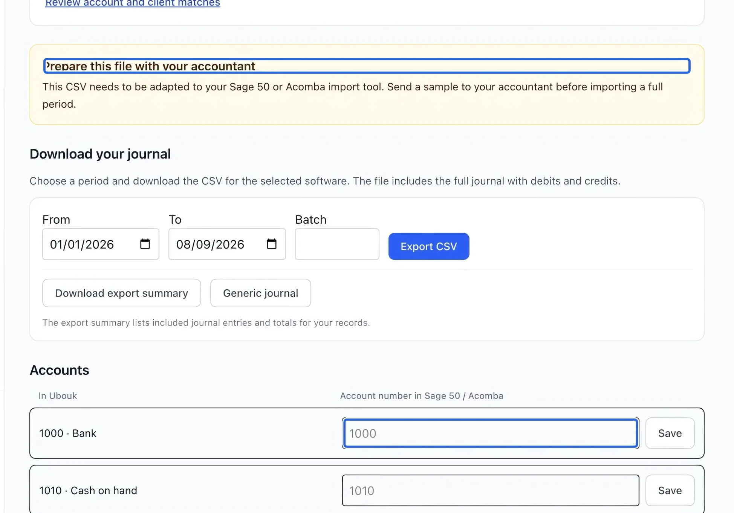Click the To date field 08/09/2026
Viewport: 734px width, 513px height.
[227, 244]
